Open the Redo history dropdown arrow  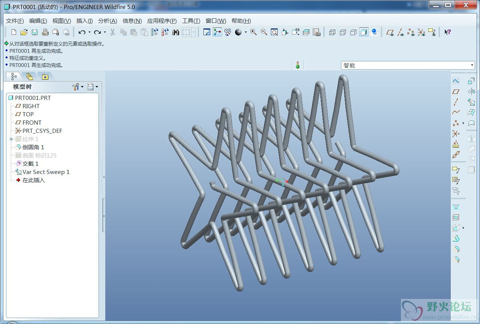105,32
